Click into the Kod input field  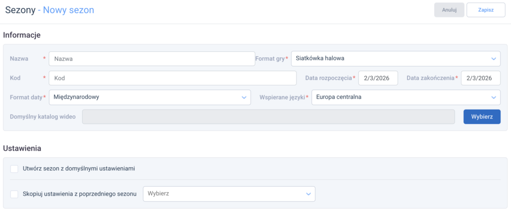click(x=172, y=78)
